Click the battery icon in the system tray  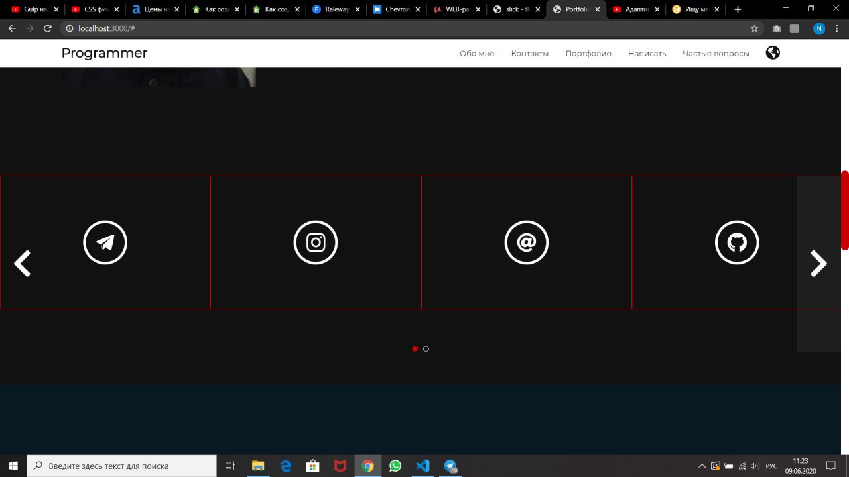[728, 466]
